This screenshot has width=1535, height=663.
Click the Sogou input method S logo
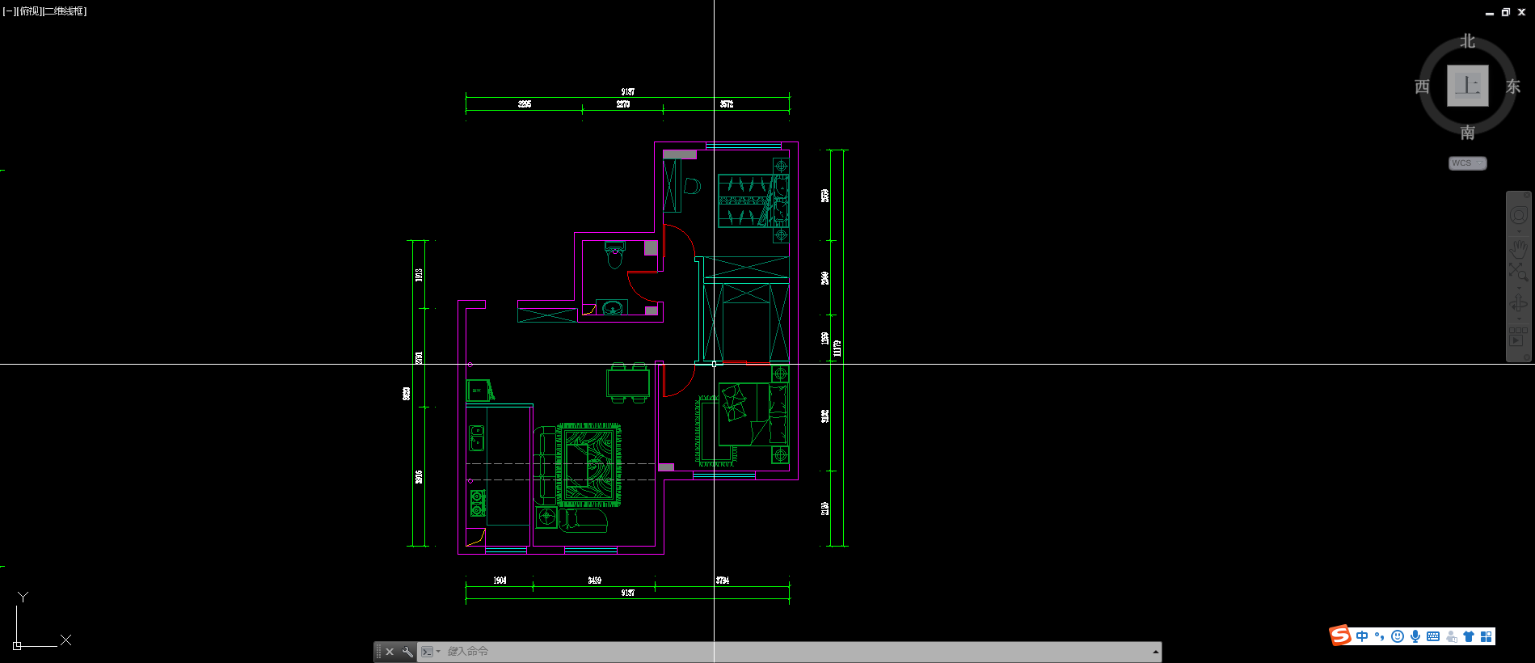click(1340, 636)
